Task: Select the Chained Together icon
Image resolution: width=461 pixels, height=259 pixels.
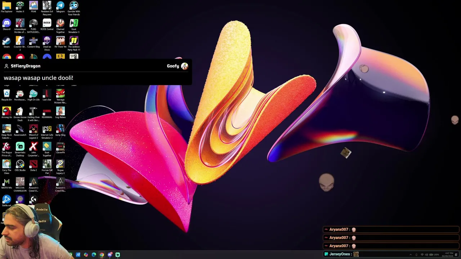Action: point(60,26)
